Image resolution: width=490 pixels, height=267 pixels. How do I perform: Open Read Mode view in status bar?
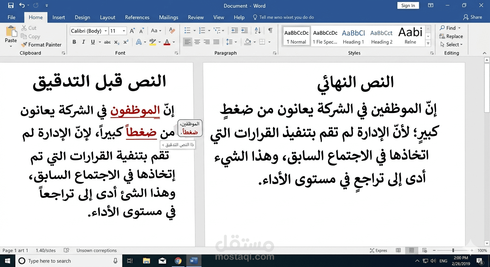(x=398, y=250)
